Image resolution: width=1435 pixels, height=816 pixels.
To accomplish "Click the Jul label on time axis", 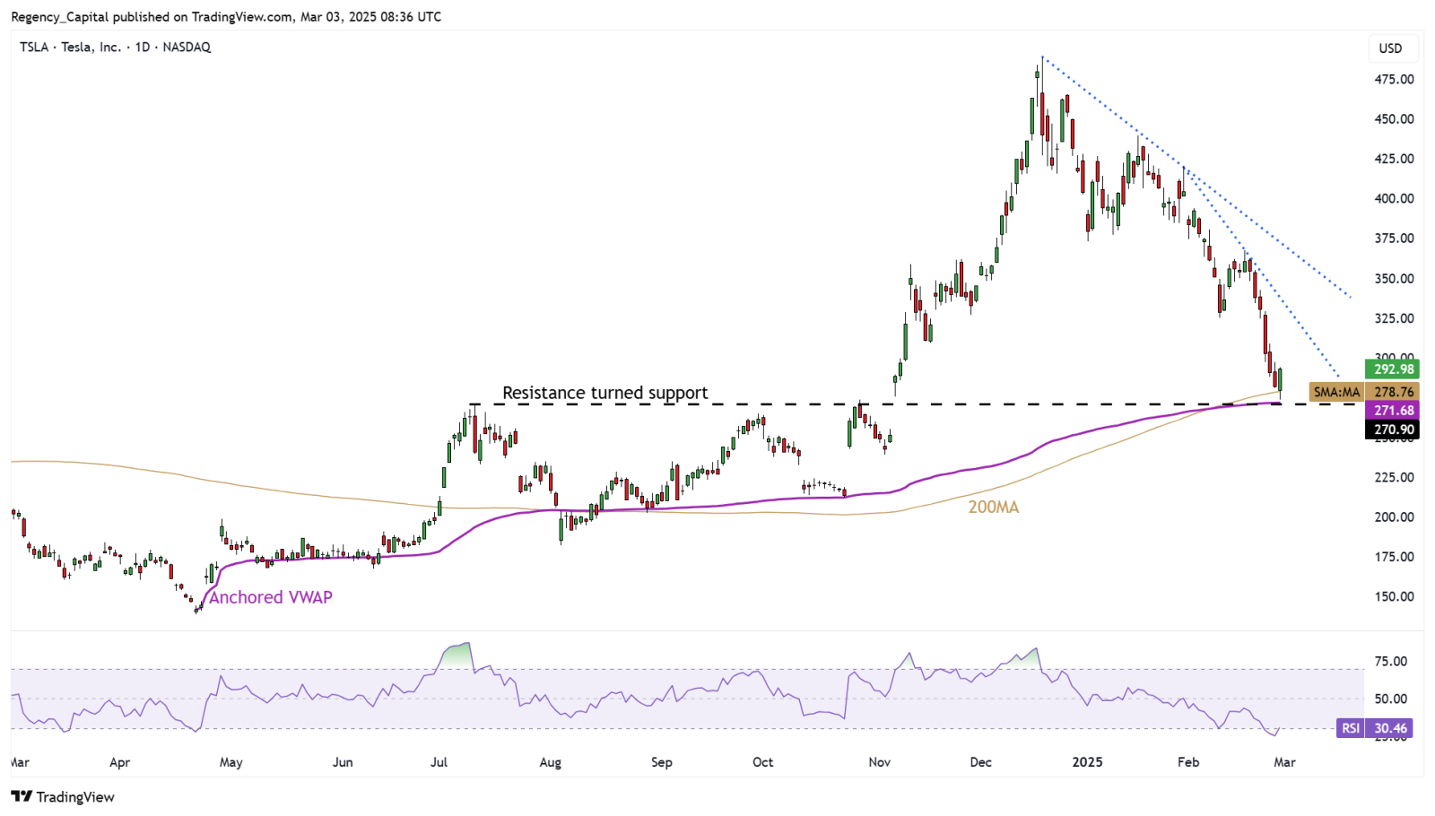I will 439,762.
